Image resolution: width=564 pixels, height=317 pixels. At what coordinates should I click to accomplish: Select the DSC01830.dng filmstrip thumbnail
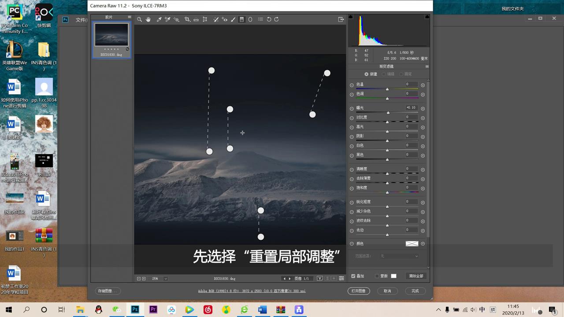pos(111,35)
